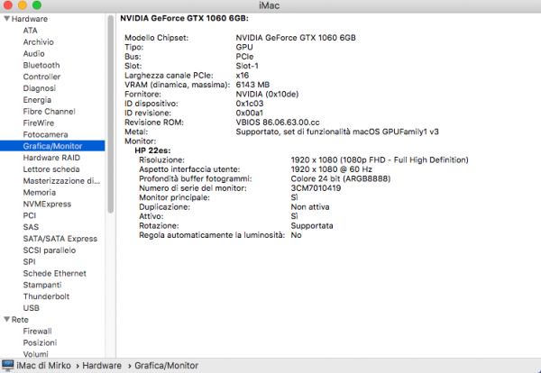Click the Non attiva duplication value

pos(310,207)
